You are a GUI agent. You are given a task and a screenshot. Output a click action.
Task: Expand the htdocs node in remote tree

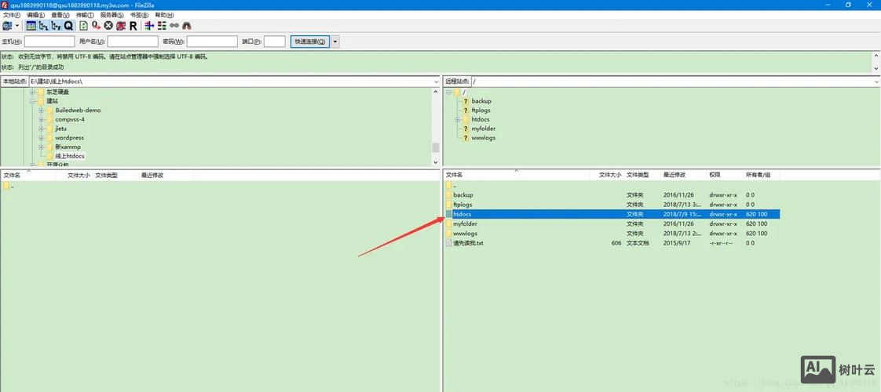(x=456, y=119)
